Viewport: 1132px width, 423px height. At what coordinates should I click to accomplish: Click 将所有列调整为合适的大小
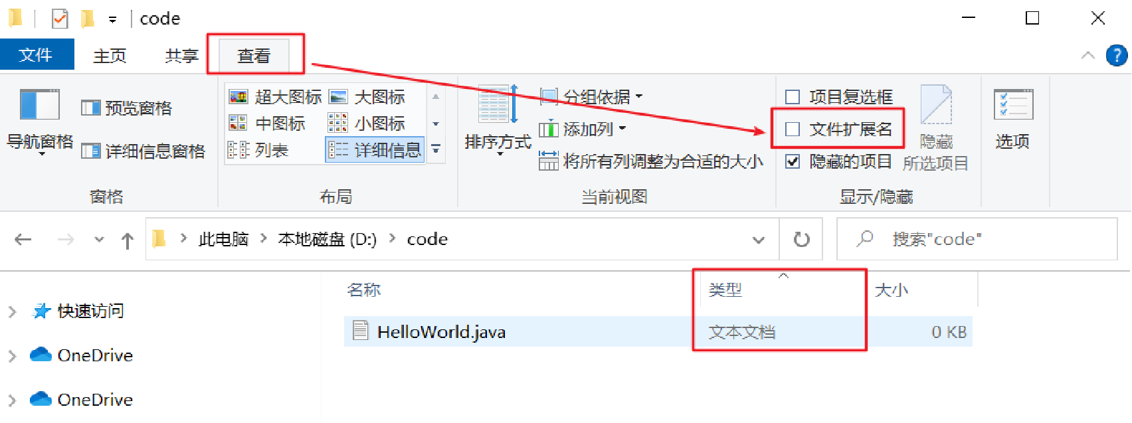pos(651,161)
